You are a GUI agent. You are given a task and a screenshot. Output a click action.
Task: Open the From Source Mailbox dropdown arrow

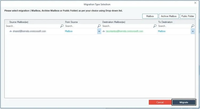point(99,31)
